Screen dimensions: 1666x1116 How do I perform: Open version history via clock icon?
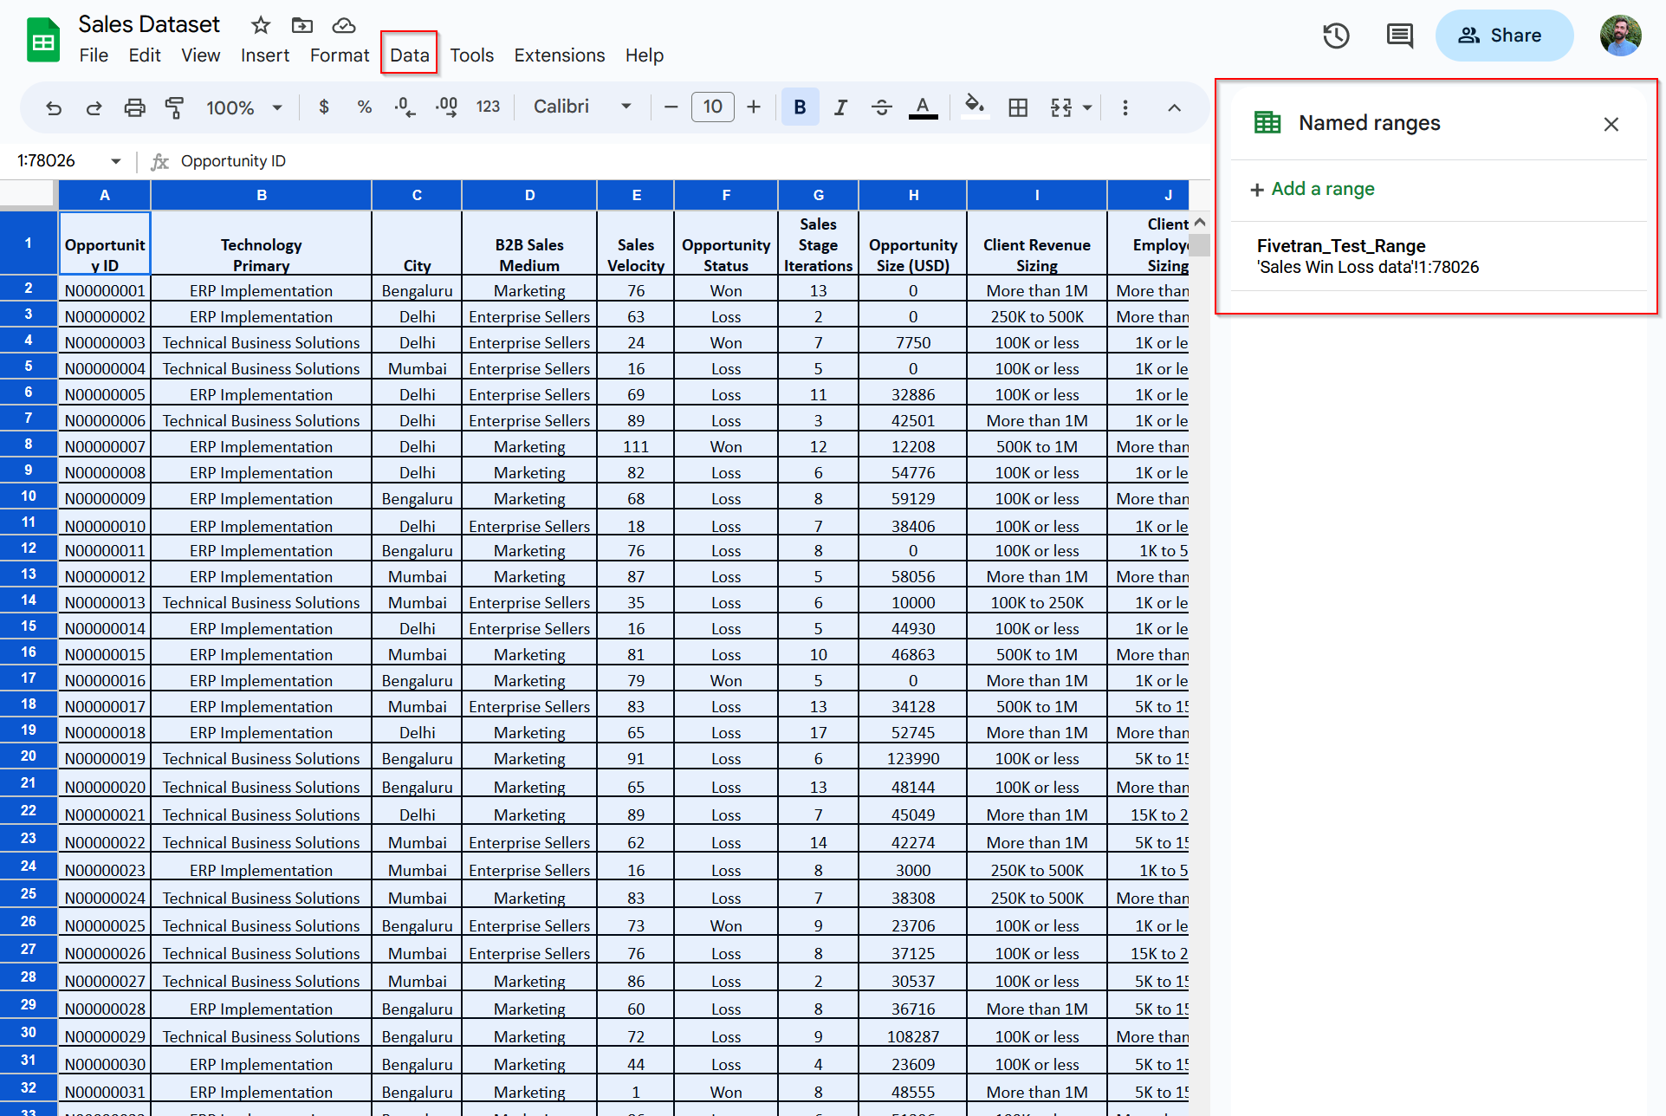coord(1335,36)
